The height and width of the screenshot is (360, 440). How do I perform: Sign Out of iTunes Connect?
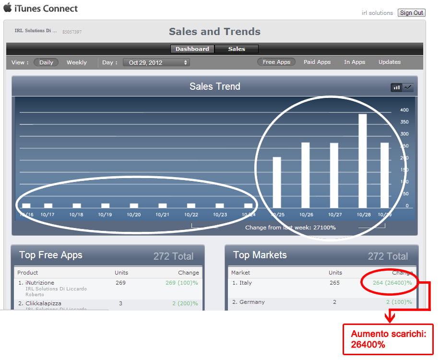coord(411,13)
